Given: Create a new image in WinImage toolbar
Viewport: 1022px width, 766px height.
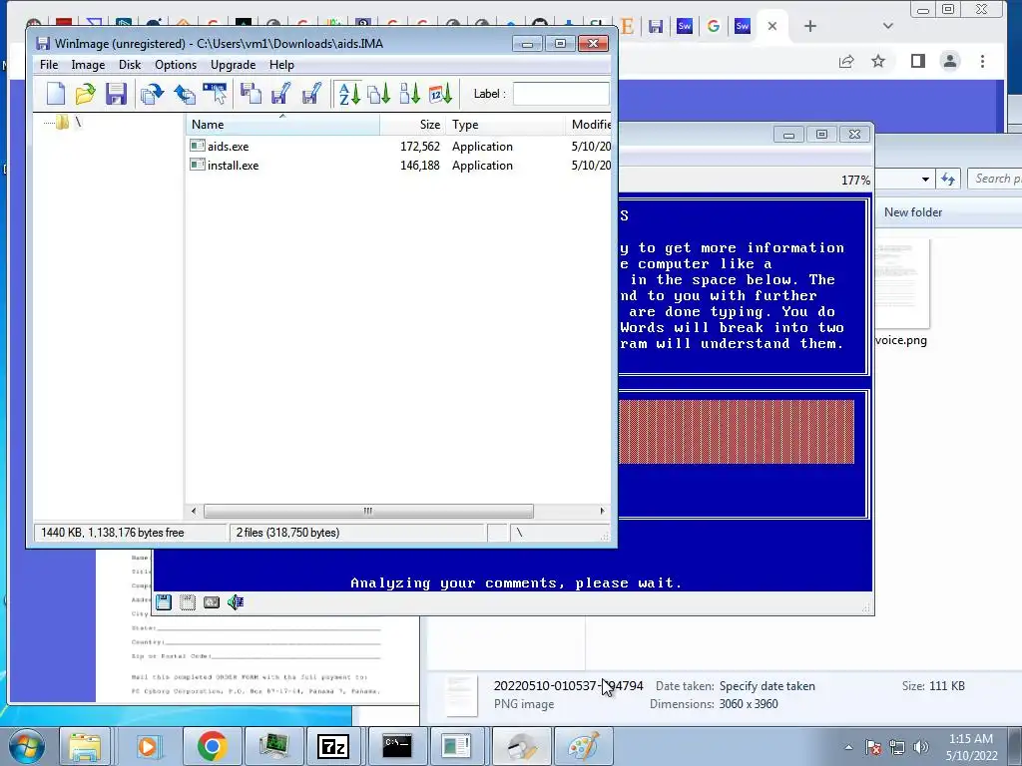Looking at the screenshot, I should 56,94.
